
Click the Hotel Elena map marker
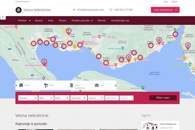pyautogui.click(x=16, y=27)
